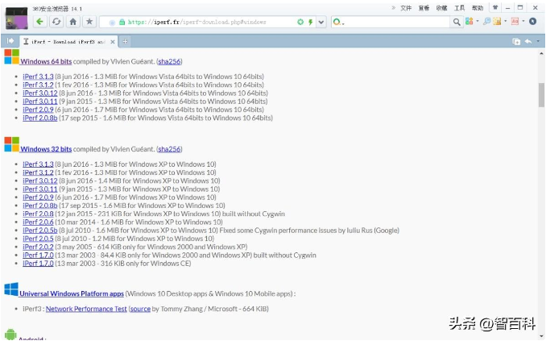The image size is (546, 341).
Task: Open a new tab with plus button
Action: [125, 41]
